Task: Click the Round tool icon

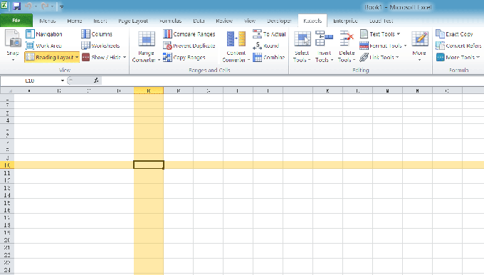Action: (257, 46)
